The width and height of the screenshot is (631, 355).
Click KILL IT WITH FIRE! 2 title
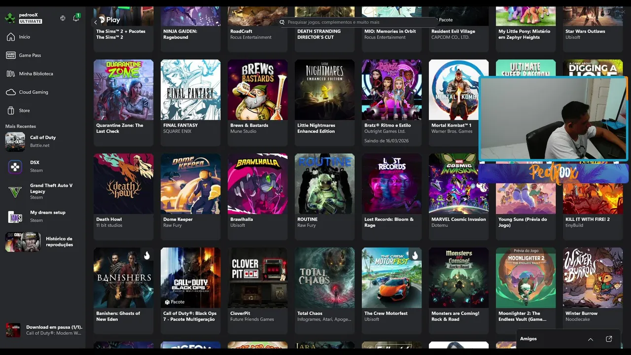(x=588, y=219)
